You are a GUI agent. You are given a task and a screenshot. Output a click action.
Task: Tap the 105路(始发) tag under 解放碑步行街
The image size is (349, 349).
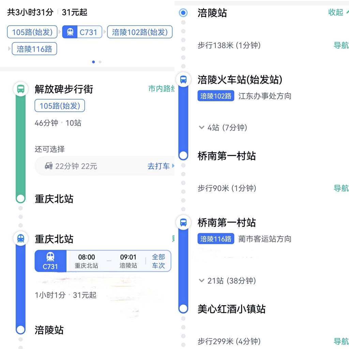tap(60, 106)
